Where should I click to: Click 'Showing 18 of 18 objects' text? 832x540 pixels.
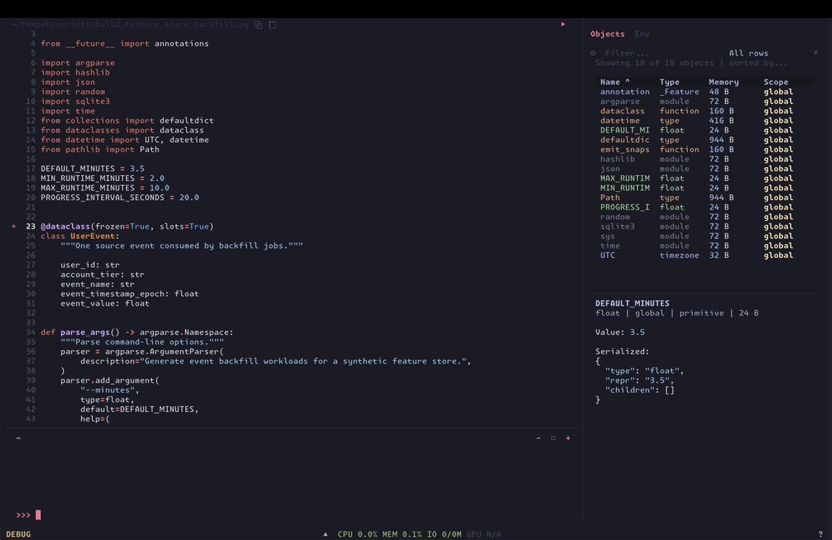655,63
